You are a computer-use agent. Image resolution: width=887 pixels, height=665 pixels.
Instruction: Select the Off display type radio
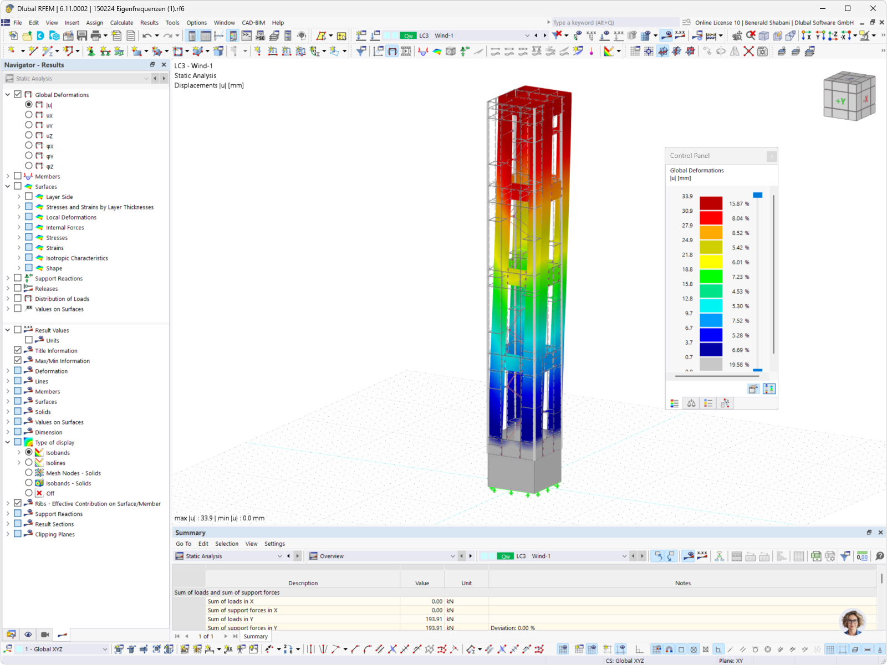29,493
